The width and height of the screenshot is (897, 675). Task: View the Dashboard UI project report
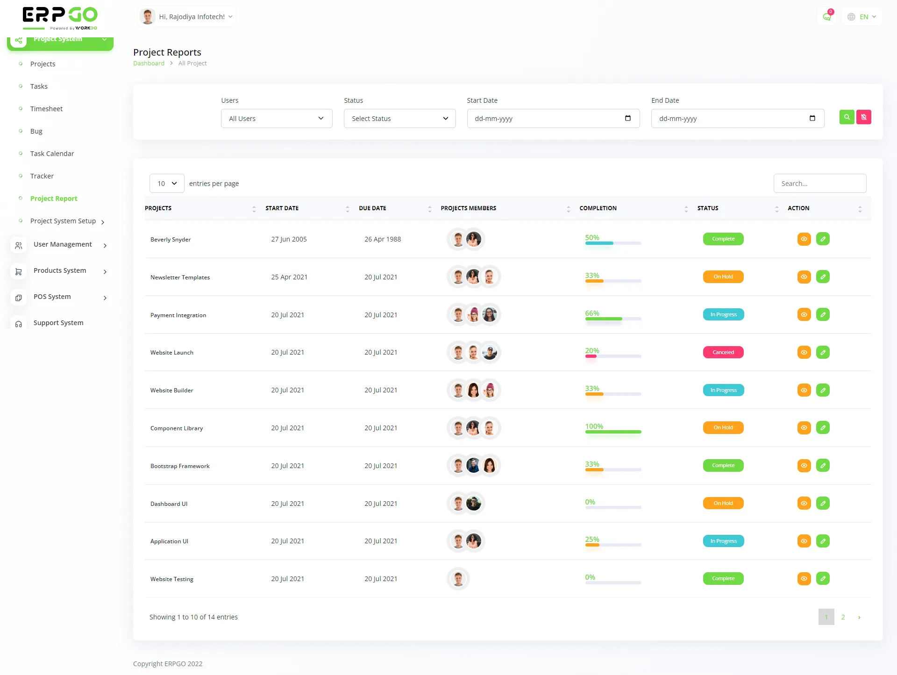[x=804, y=503]
